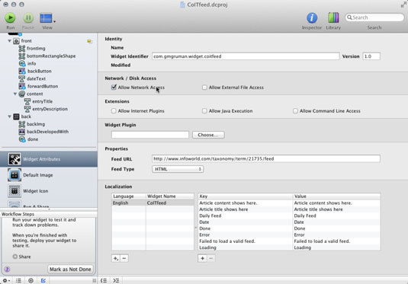The height and width of the screenshot is (284, 408).
Task: Collapse the back tree node
Action: tap(10, 116)
